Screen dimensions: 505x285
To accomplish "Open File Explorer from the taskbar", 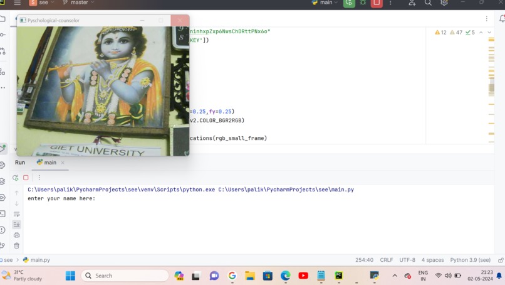I will pyautogui.click(x=250, y=276).
